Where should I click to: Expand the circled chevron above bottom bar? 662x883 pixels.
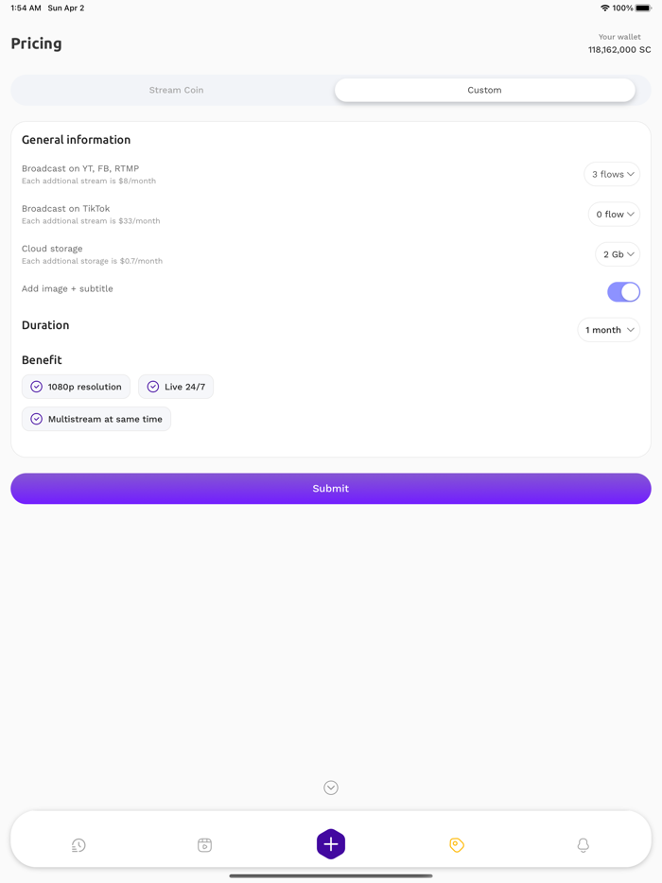click(x=330, y=788)
